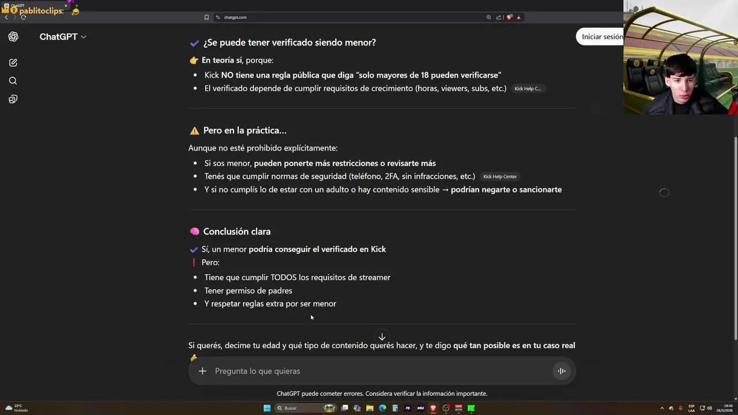Image resolution: width=738 pixels, height=415 pixels.
Task: Open the 'Kick Help C...' source chip
Action: point(528,89)
